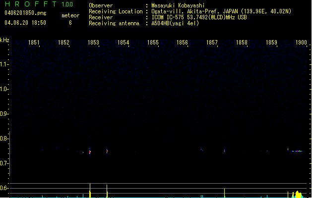Select the filename 0406201850.png
This screenshot has width=312, height=198.
pos(25,13)
